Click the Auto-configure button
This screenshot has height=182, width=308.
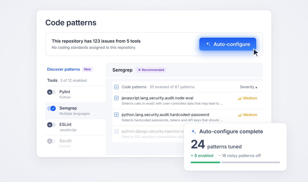point(228,44)
